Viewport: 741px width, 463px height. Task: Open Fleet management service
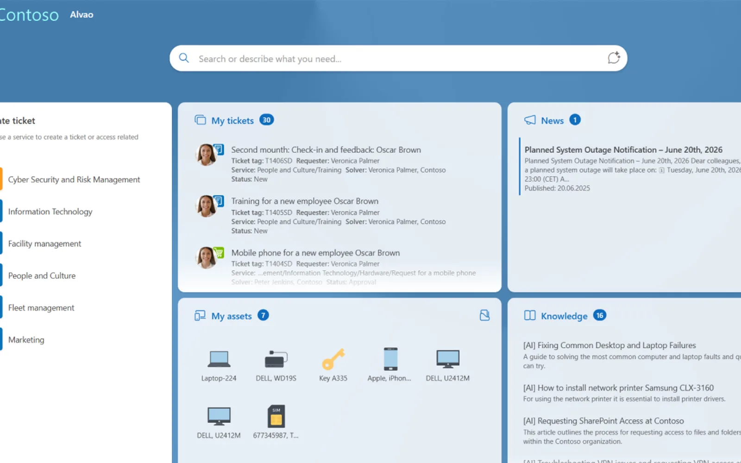41,308
